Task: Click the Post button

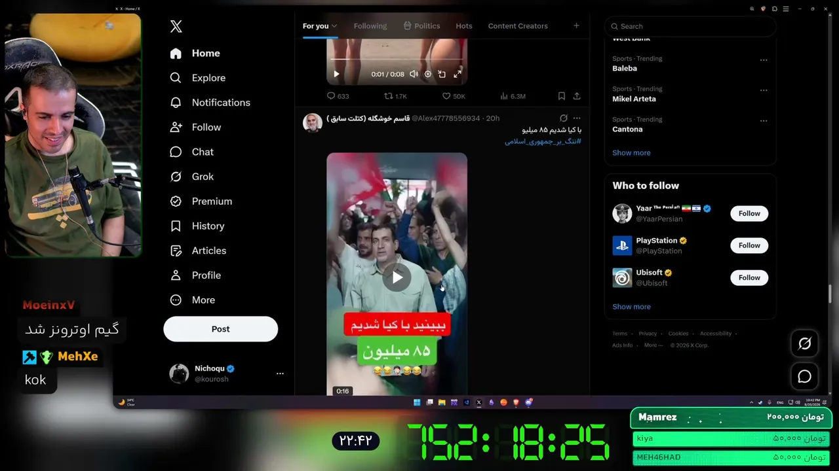Action: click(220, 329)
